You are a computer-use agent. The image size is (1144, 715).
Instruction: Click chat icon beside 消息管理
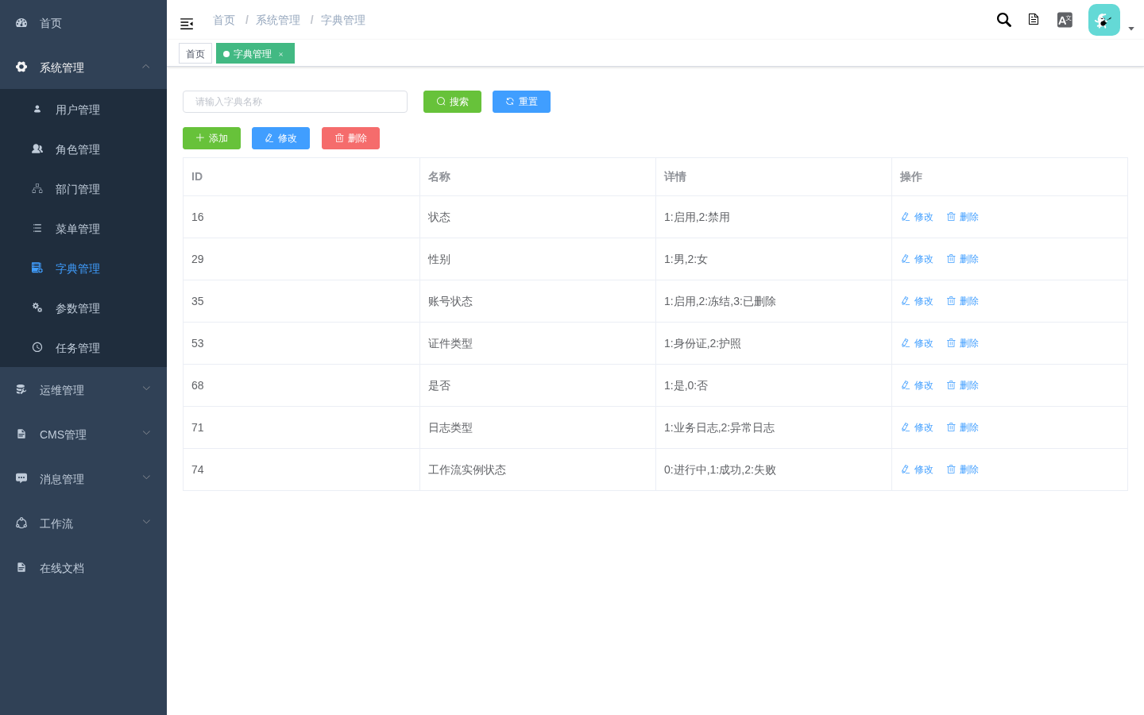coord(21,478)
